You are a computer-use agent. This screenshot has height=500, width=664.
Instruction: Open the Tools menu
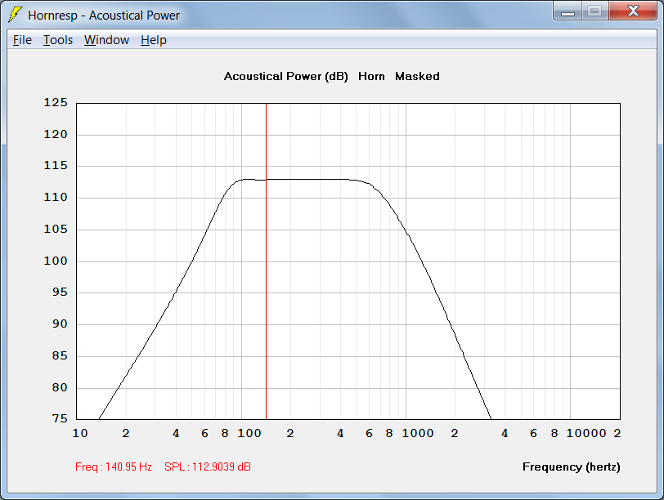click(x=58, y=40)
